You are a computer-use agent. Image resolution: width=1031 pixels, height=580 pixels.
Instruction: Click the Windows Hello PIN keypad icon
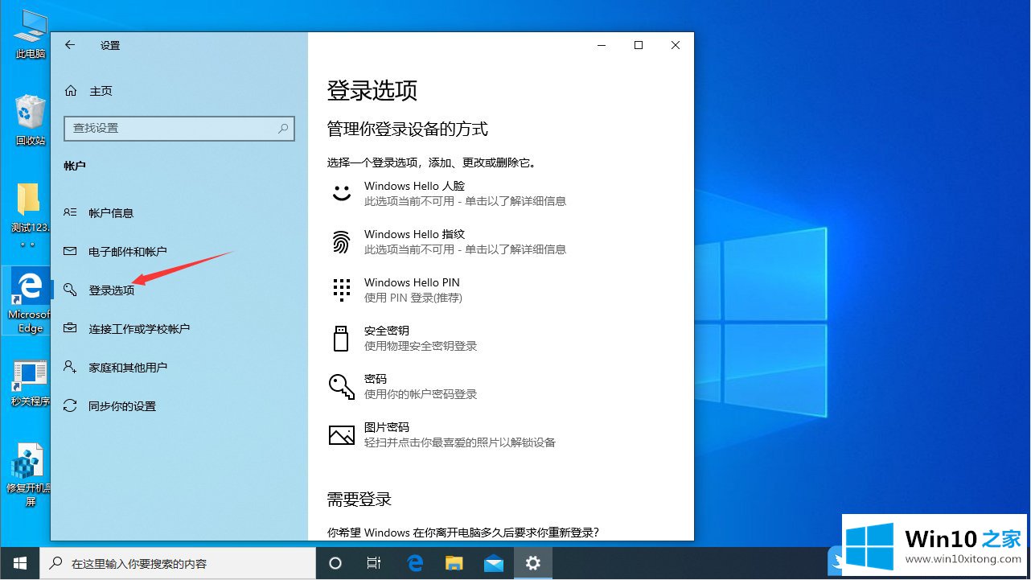tap(342, 290)
